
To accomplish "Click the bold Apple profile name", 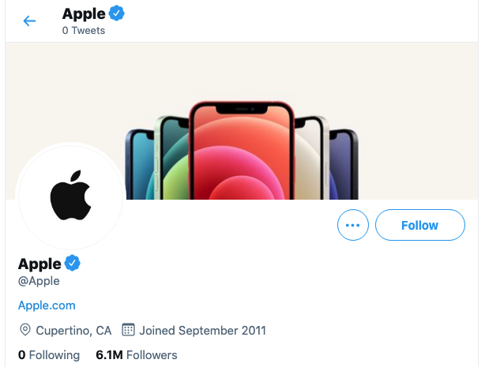I will click(x=39, y=264).
